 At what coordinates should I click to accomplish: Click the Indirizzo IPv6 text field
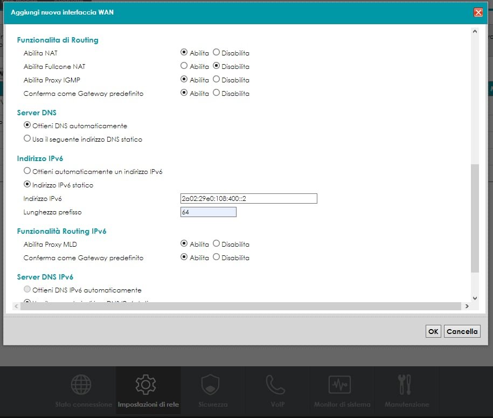pyautogui.click(x=248, y=199)
